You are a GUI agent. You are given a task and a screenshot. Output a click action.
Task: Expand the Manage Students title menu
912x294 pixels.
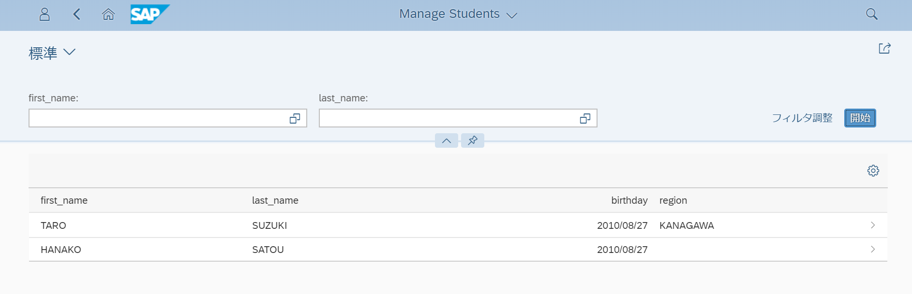[512, 15]
